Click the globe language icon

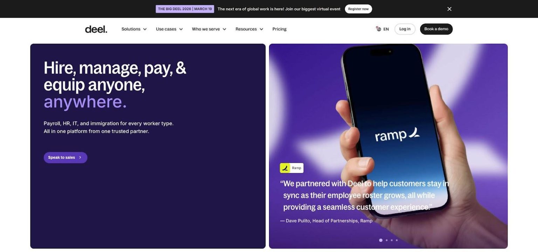(x=378, y=29)
